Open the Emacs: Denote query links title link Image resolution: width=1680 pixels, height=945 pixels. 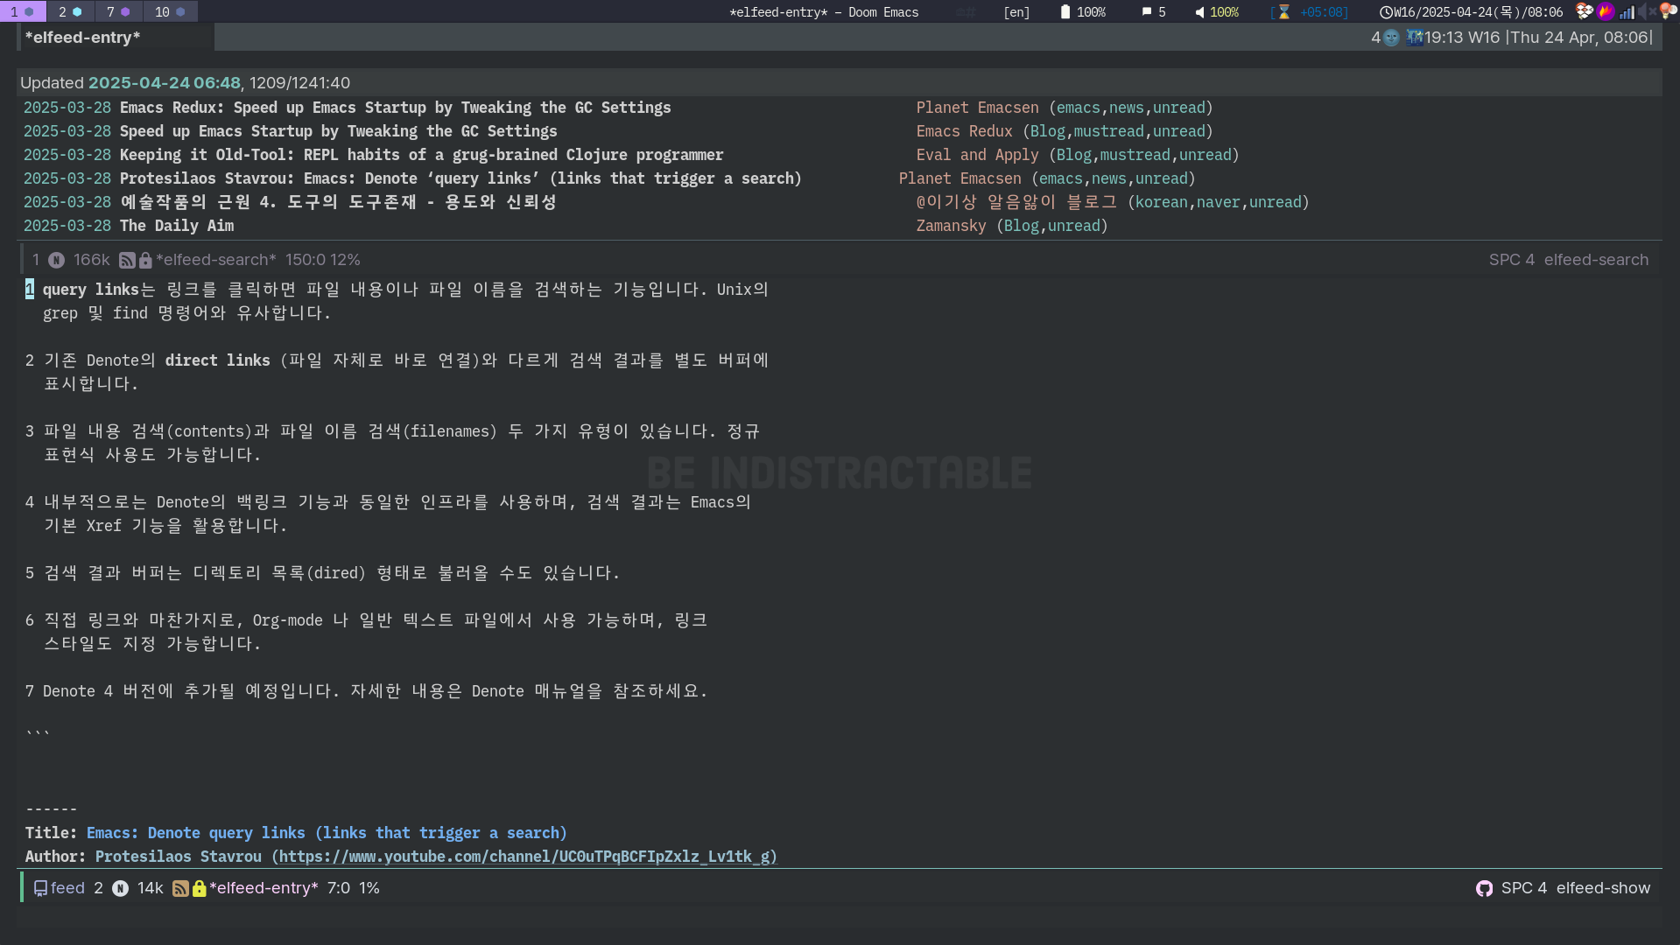(x=327, y=833)
